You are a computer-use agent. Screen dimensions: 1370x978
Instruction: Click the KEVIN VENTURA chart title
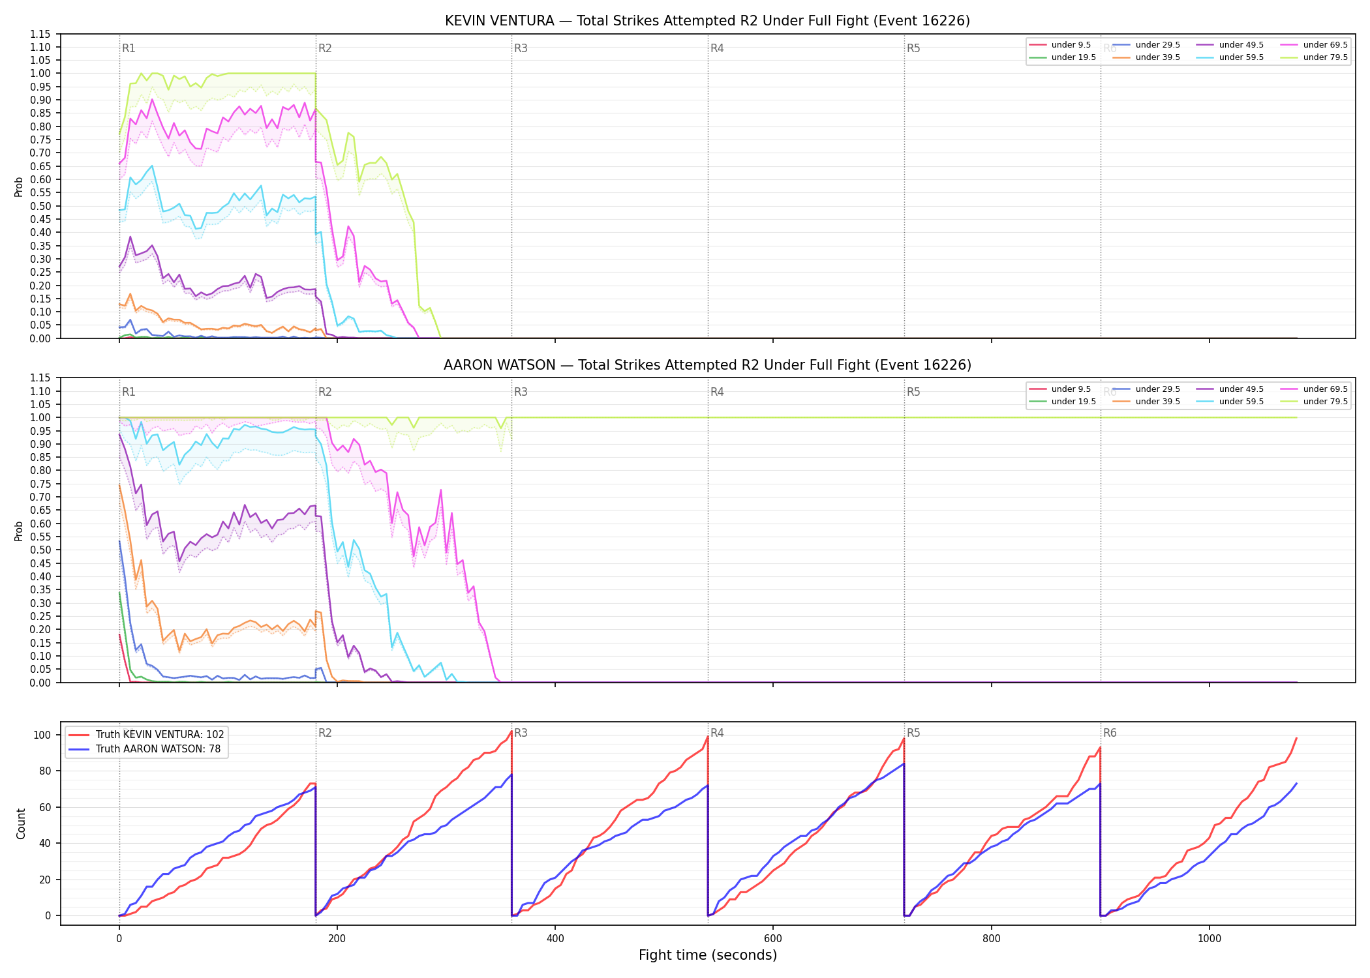(x=707, y=21)
